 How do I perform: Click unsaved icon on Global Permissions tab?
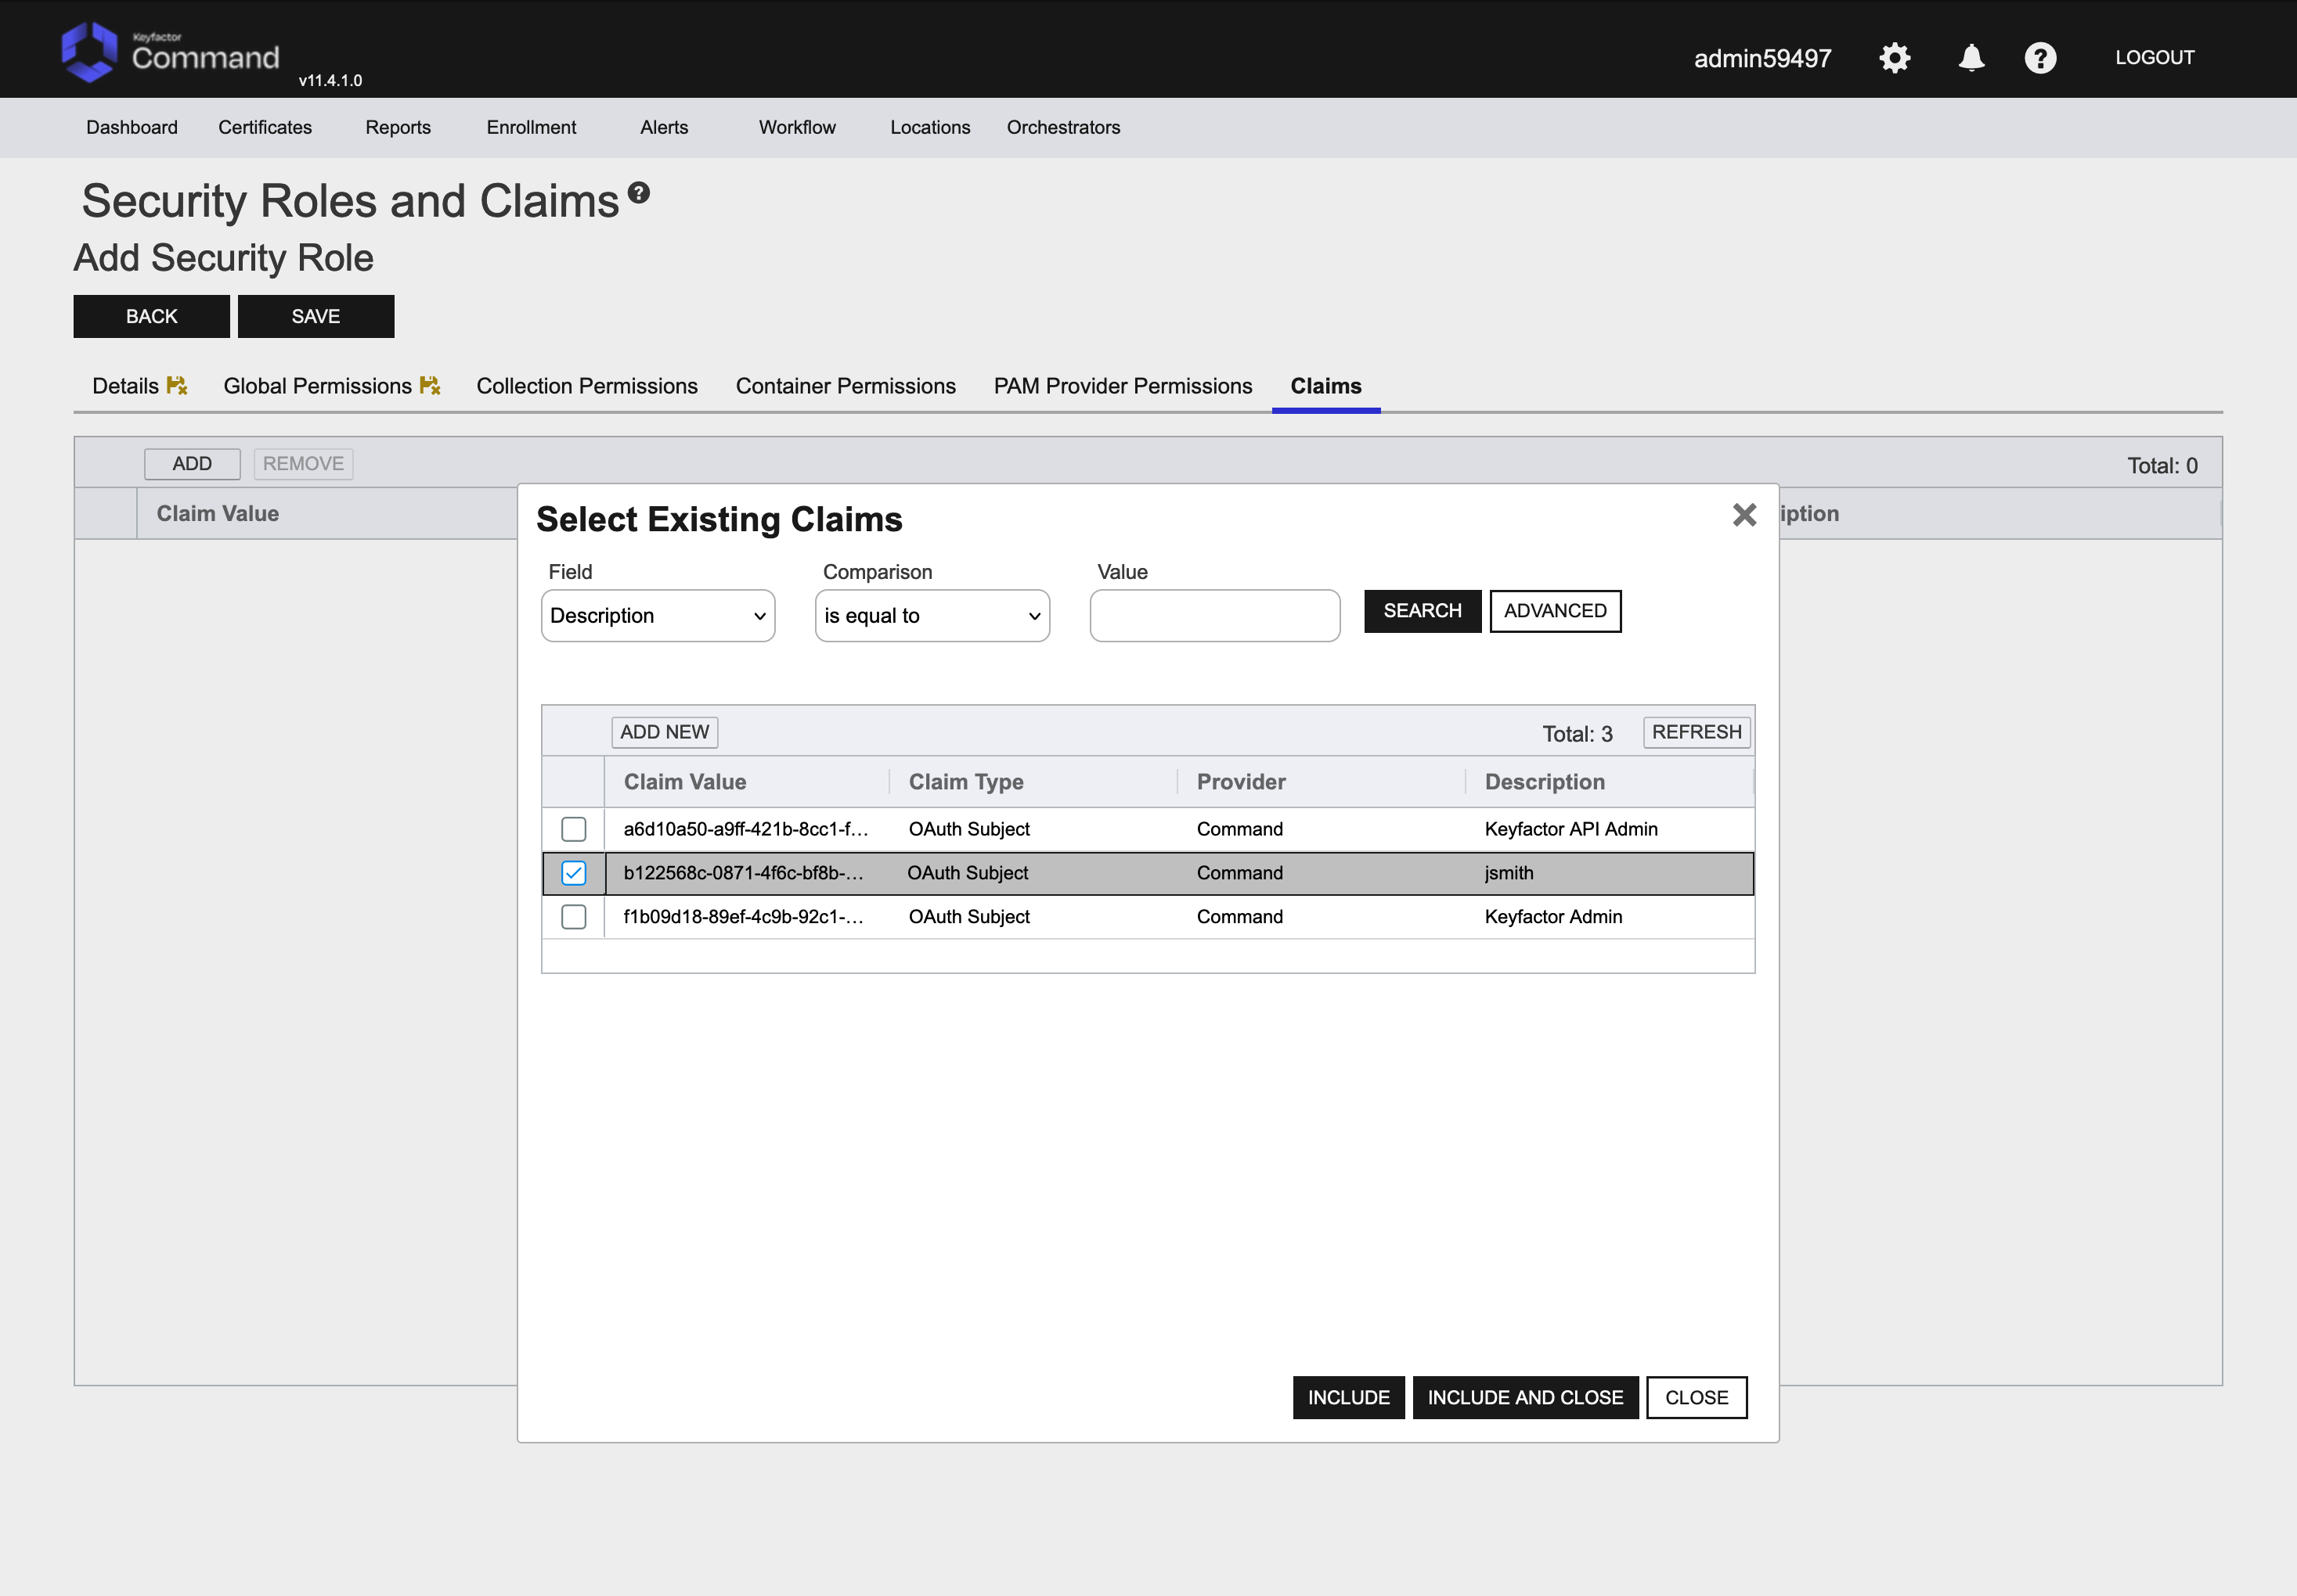[x=430, y=386]
